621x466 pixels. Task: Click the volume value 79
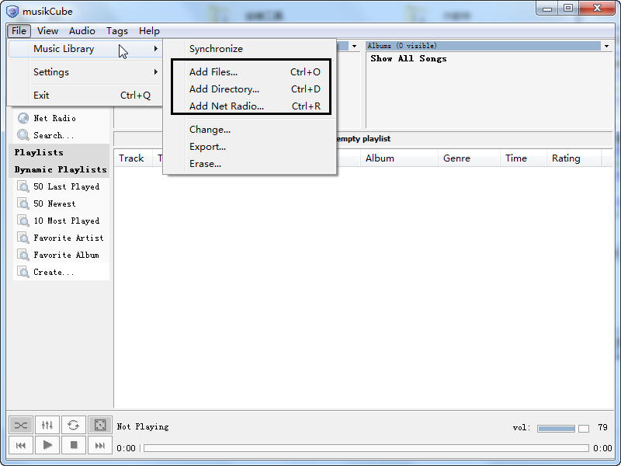[602, 428]
